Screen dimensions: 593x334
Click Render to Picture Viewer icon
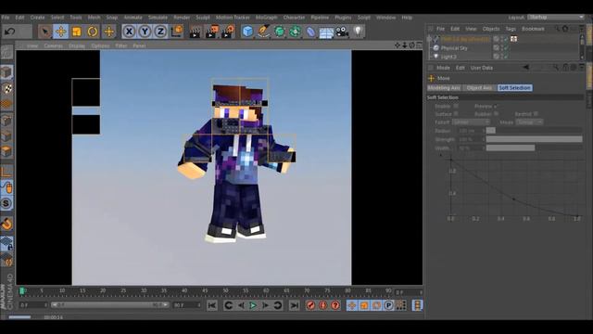(x=211, y=32)
